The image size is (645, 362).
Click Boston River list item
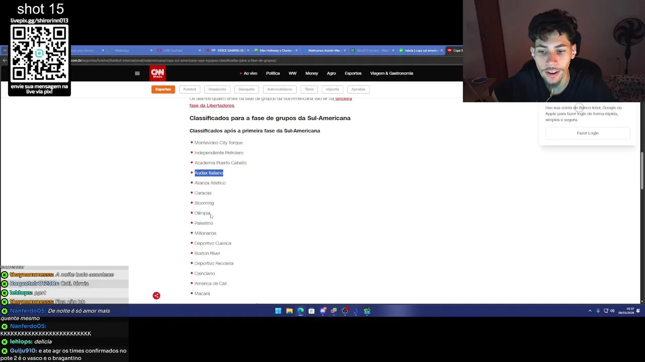click(x=207, y=253)
